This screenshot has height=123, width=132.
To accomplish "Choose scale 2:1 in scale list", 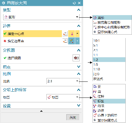I will pos(109,50).
